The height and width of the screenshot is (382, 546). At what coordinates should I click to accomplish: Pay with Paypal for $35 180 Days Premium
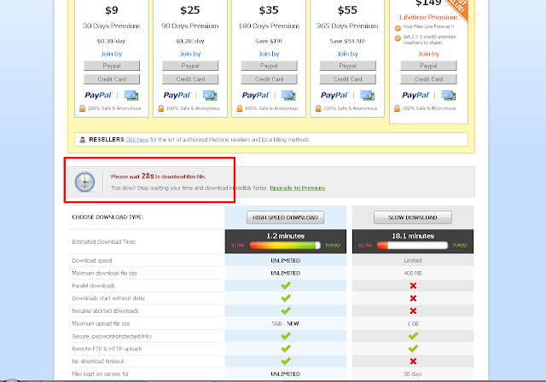click(x=269, y=66)
